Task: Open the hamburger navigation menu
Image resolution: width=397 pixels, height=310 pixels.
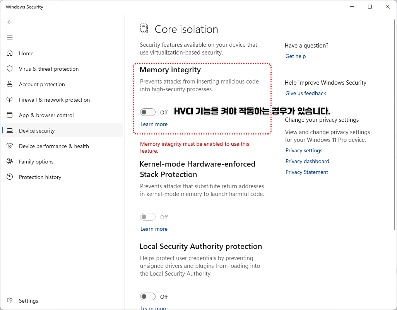Action: 10,37
